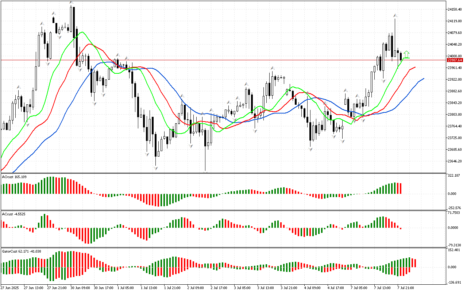Click the green buy arrow beside the latest candle
The height and width of the screenshot is (292, 467).
[406, 54]
